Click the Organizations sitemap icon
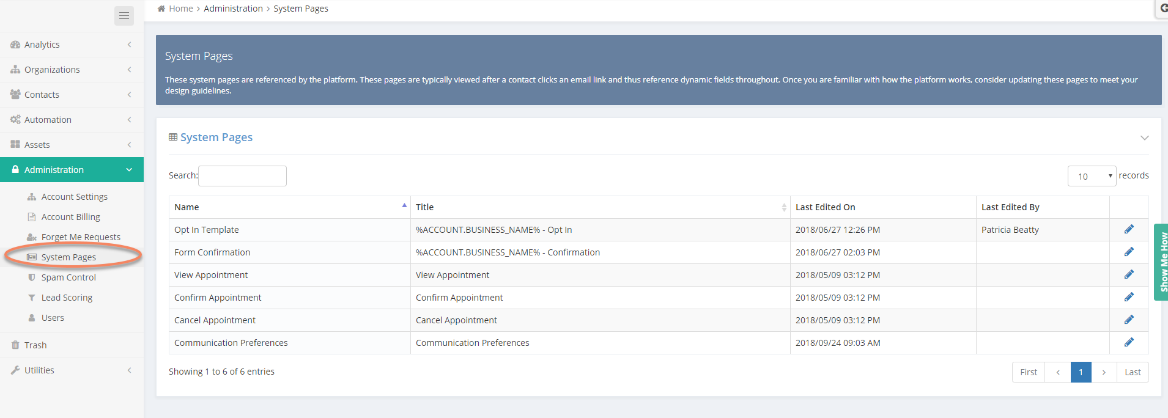The image size is (1168, 418). 15,70
